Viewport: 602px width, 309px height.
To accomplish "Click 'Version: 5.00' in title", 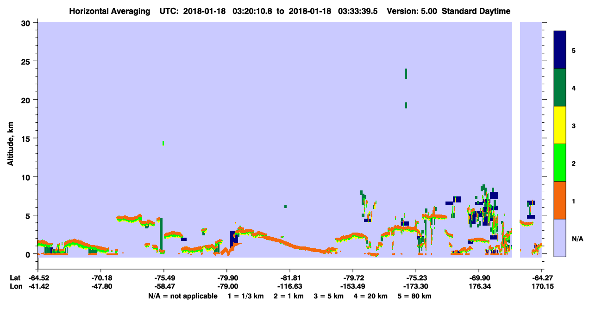I will tap(412, 11).
